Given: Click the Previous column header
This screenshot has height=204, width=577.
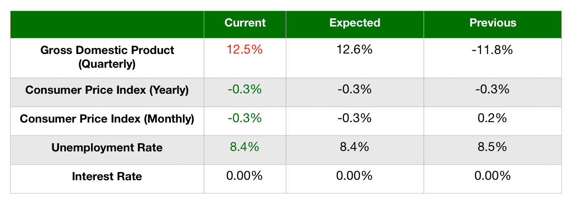Looking at the screenshot, I should point(493,23).
